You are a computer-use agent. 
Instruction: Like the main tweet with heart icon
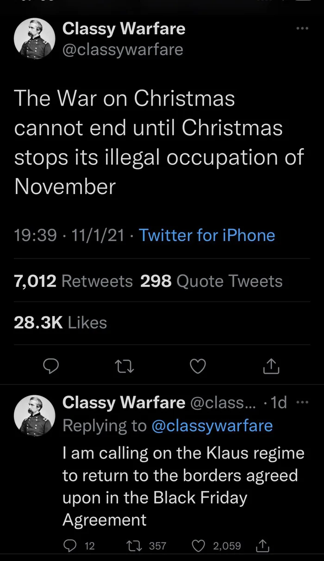point(198,367)
